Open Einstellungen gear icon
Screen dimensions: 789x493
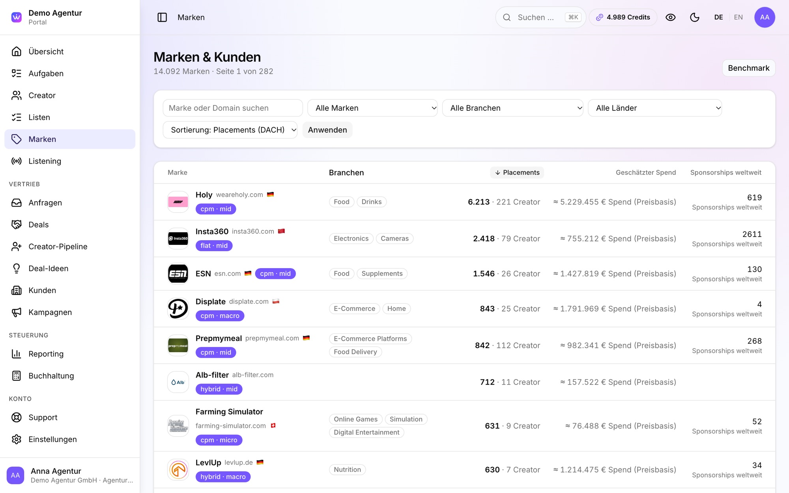16,439
